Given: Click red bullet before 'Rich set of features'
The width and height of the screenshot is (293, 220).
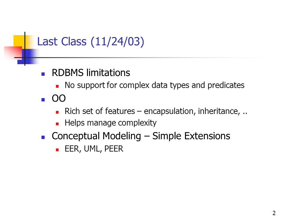Looking at the screenshot, I should (57, 112).
